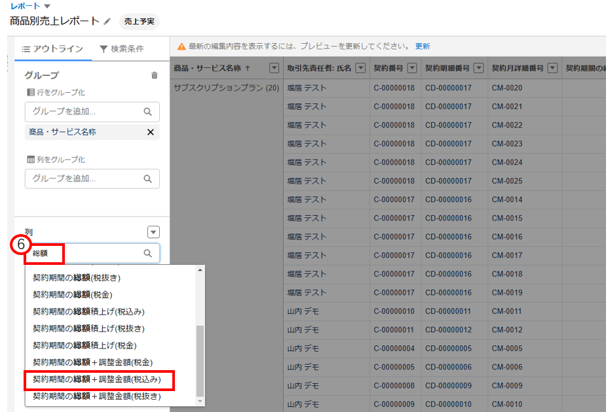Switch to the アウトライン tab
606x412 pixels.
[x=52, y=49]
